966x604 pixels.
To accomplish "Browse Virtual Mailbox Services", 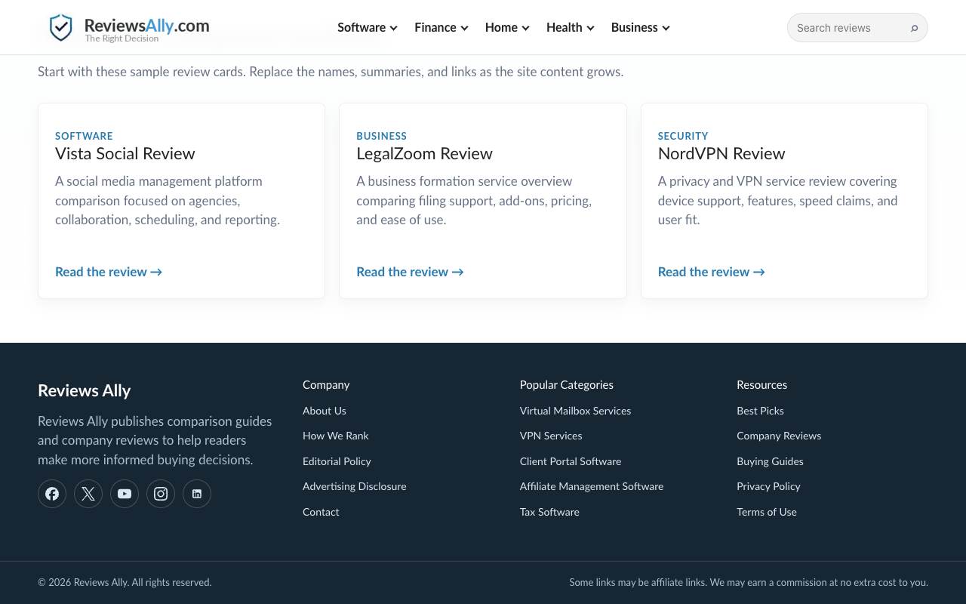I will pos(575,411).
